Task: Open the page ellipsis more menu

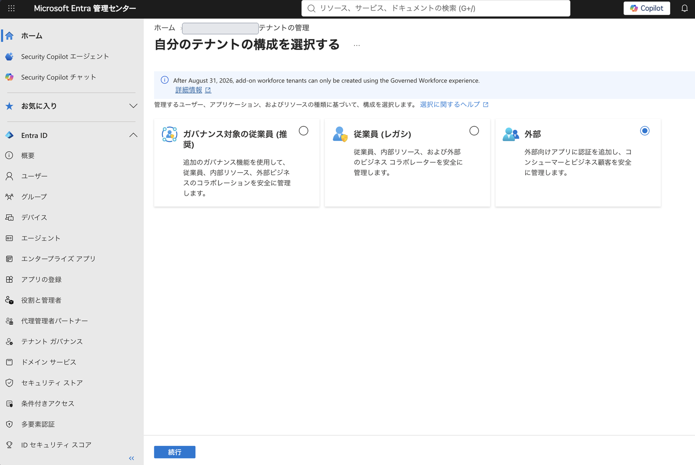Action: (357, 45)
